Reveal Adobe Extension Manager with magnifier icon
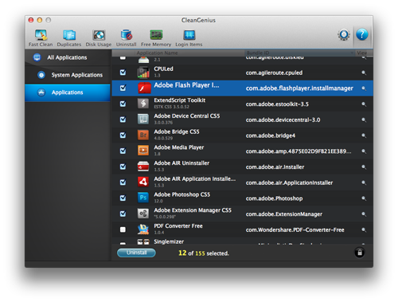 click(x=364, y=214)
